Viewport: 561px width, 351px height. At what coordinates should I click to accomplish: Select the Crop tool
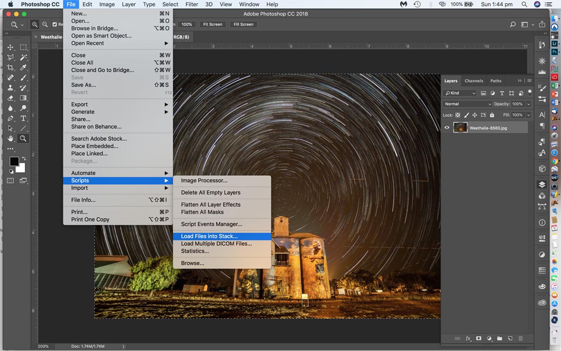click(x=10, y=68)
